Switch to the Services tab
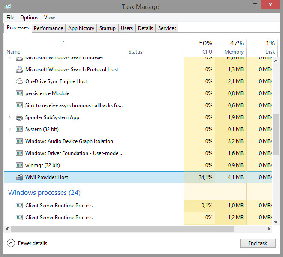The height and width of the screenshot is (257, 283). 167,28
